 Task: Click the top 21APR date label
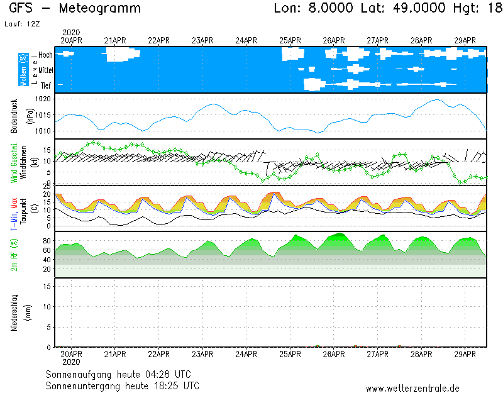(x=115, y=41)
